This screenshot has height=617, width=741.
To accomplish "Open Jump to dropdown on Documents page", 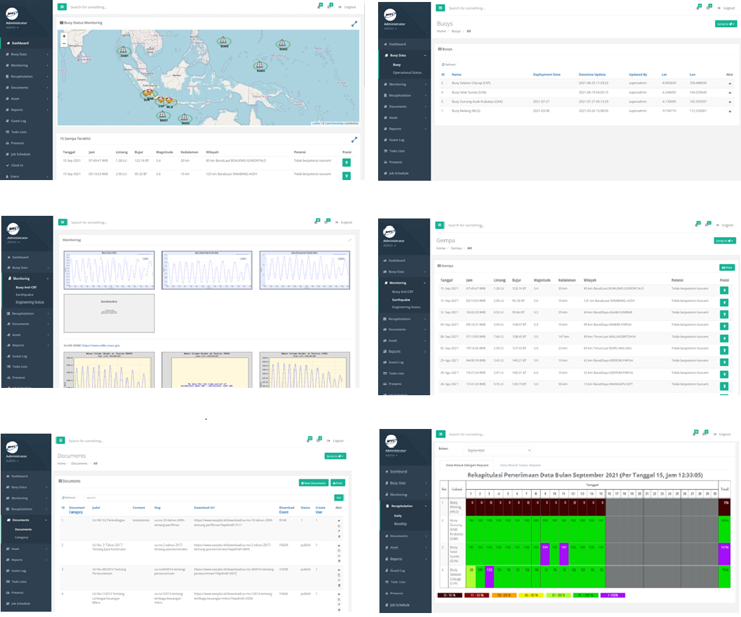I will [335, 456].
